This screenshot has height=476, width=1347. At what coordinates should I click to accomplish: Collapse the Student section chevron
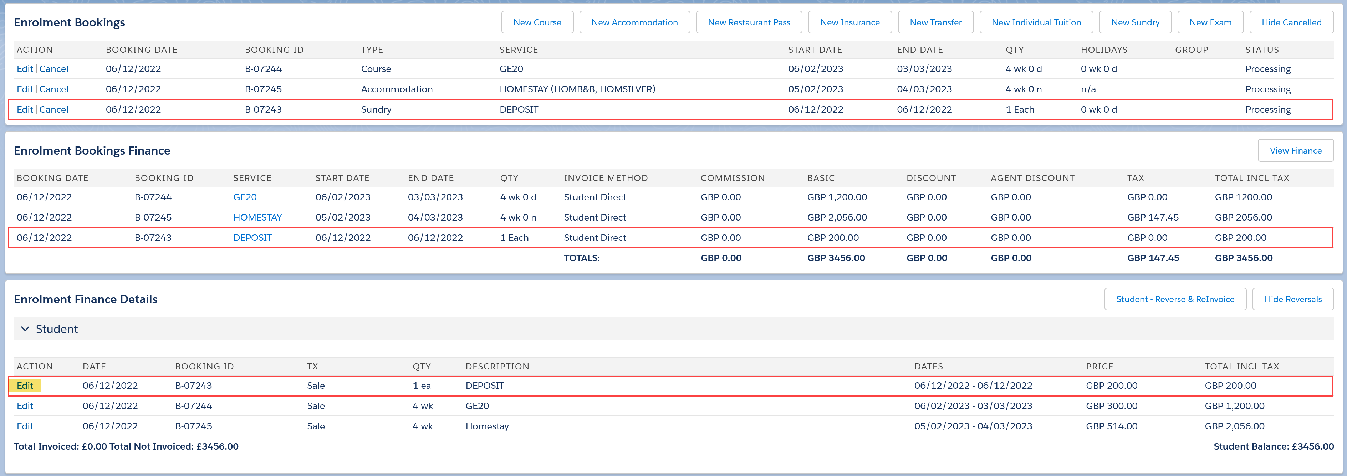coord(25,329)
